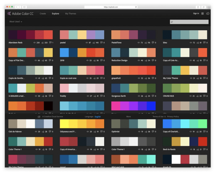Screen dimensions: 215x172
Task: Like the pastel theme with thumbs-up icon
Action: pyautogui.click(x=94, y=43)
